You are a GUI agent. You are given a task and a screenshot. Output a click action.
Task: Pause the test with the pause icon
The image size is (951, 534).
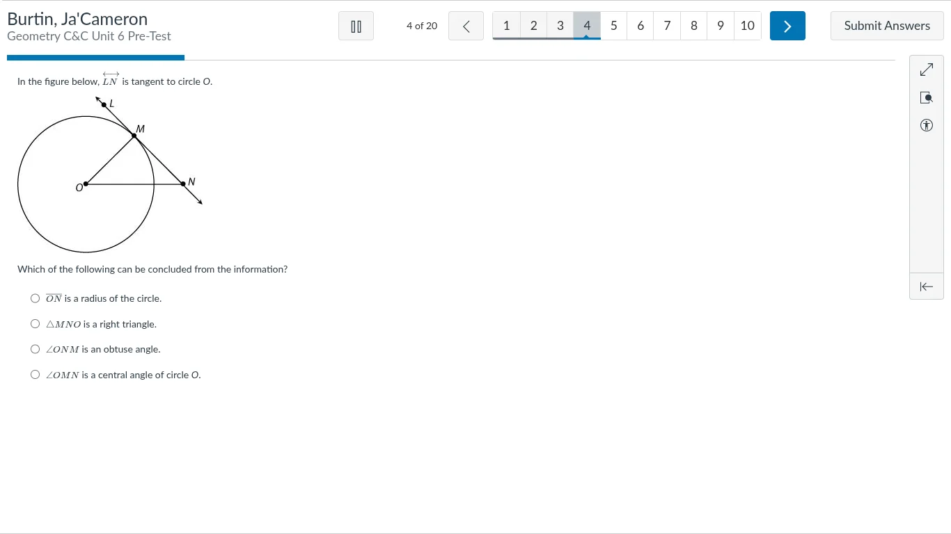pos(356,26)
